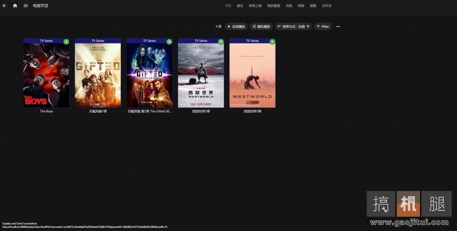
Task: Click the title text "西部世界3季"
Action: 252,111
